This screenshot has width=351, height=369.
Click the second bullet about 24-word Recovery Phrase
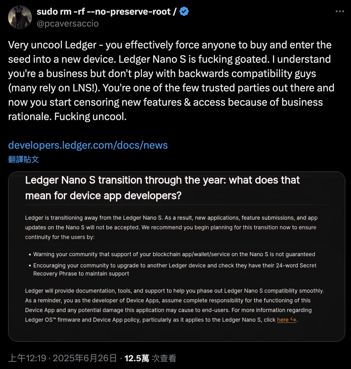pyautogui.click(x=175, y=269)
